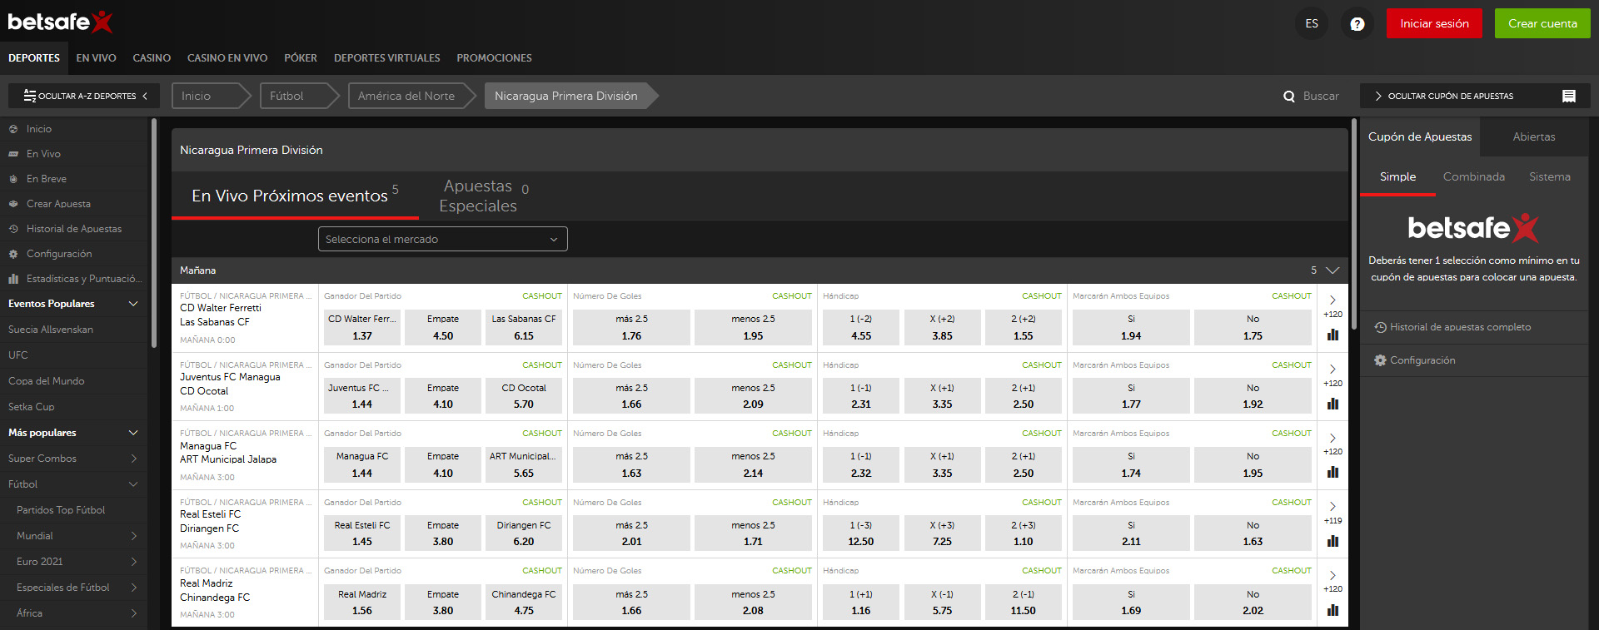Collapse the Más populares section
The width and height of the screenshot is (1599, 630).
133,433
